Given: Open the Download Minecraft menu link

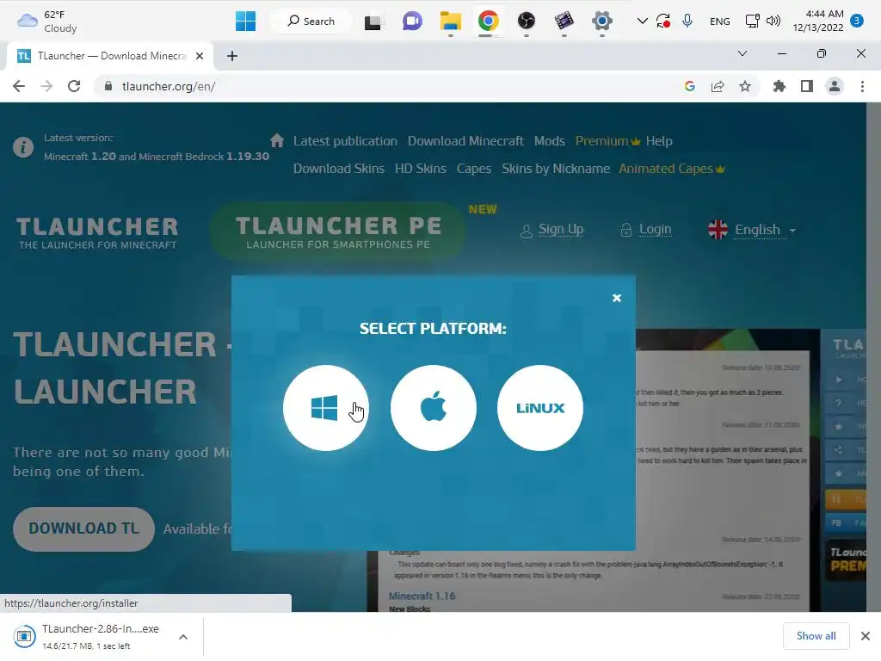Looking at the screenshot, I should 465,141.
